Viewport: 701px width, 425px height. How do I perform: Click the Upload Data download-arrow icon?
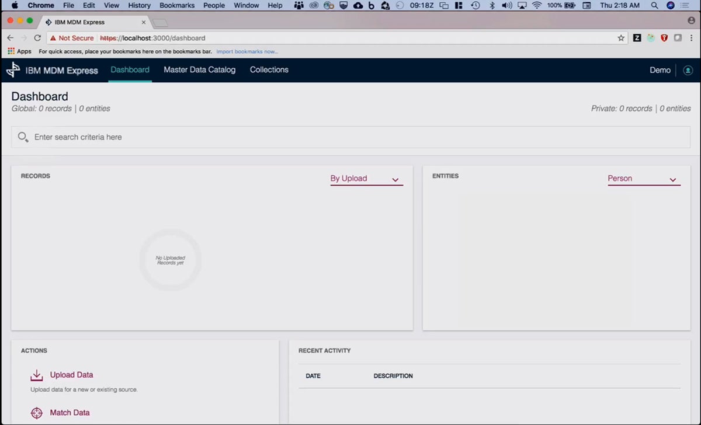click(x=37, y=375)
